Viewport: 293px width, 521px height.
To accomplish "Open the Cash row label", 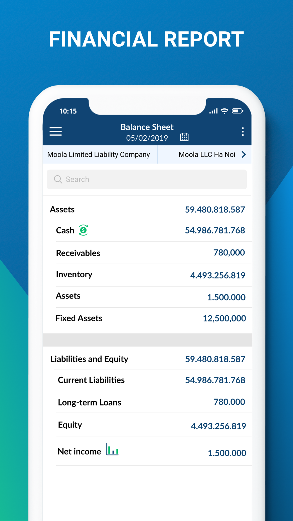I will coord(65,230).
